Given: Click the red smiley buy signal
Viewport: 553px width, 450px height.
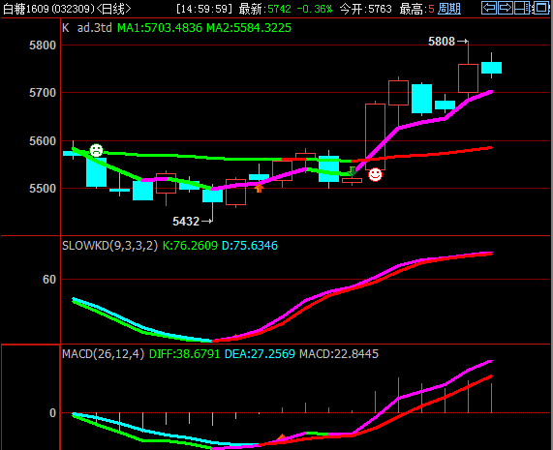Looking at the screenshot, I should [x=375, y=174].
